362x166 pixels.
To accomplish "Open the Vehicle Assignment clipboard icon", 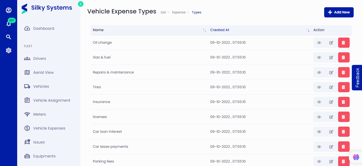I will tap(27, 100).
